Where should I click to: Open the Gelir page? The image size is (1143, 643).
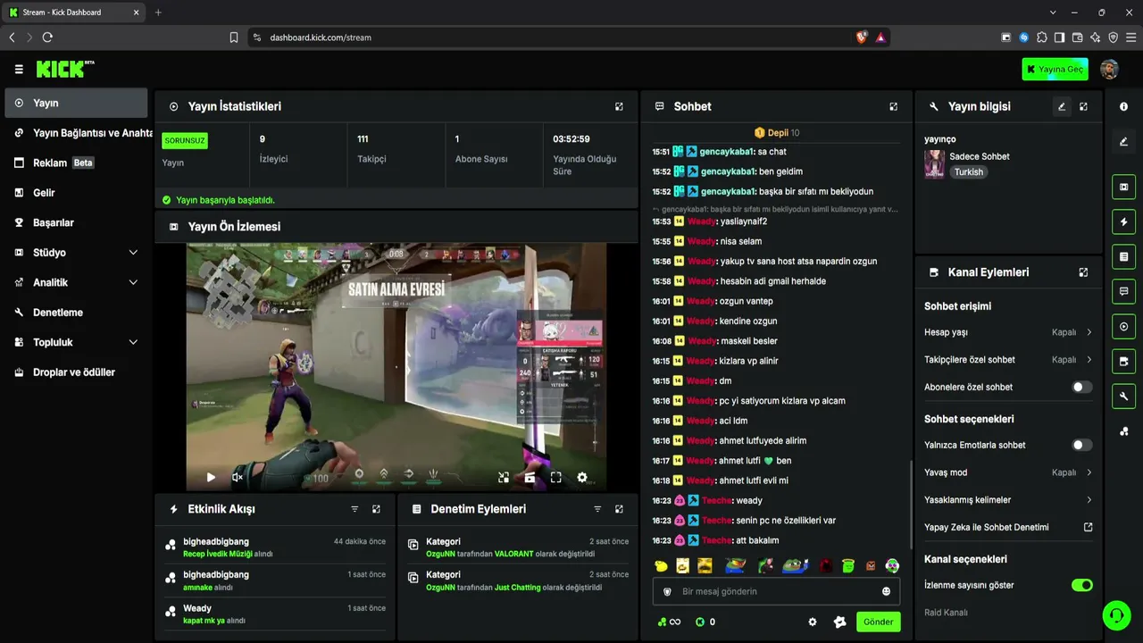click(76, 193)
